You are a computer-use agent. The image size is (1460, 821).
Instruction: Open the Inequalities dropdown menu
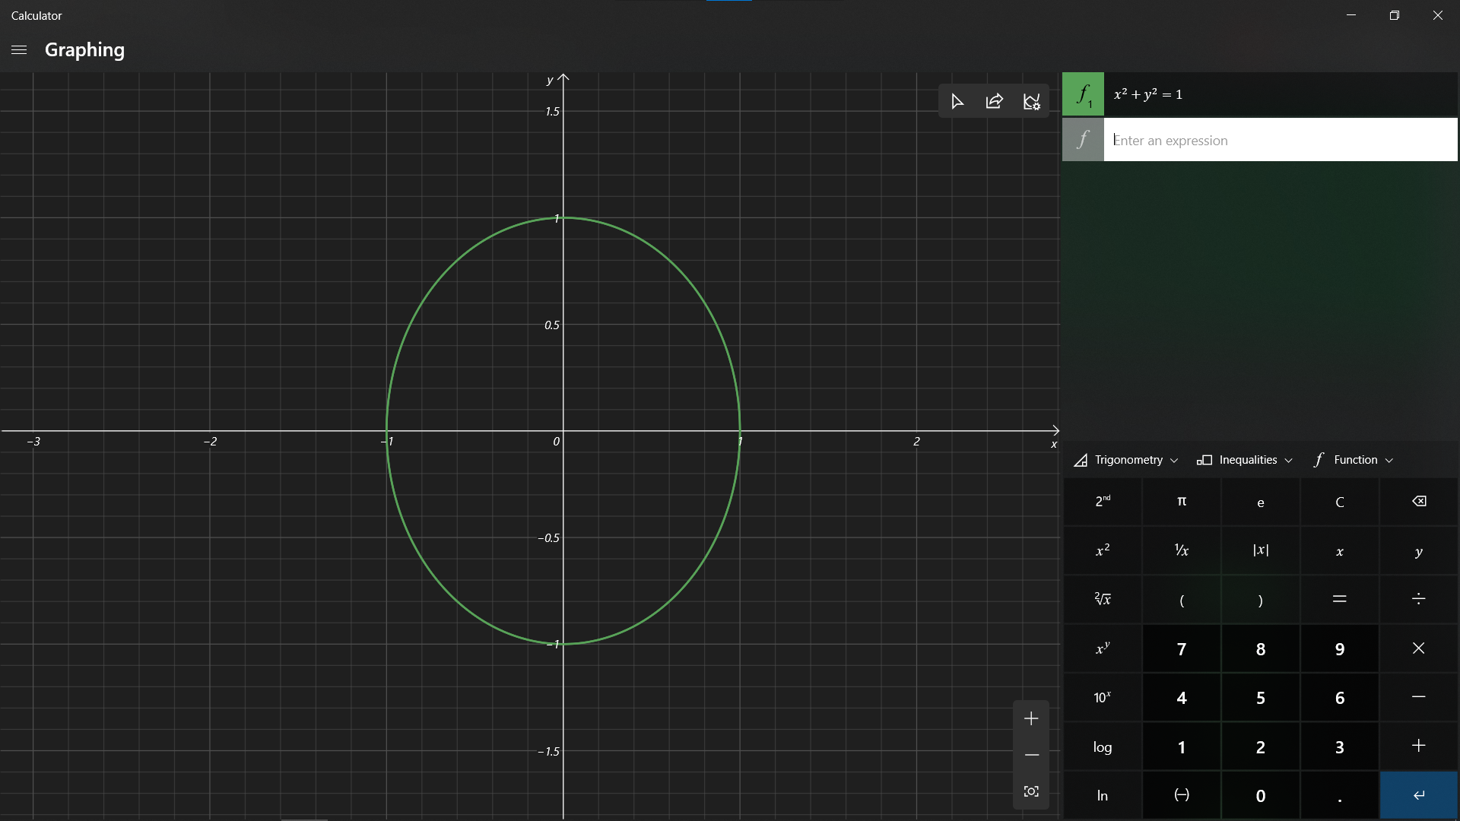click(1245, 460)
